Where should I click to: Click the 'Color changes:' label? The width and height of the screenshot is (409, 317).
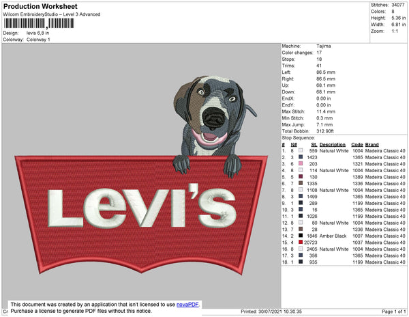297,53
